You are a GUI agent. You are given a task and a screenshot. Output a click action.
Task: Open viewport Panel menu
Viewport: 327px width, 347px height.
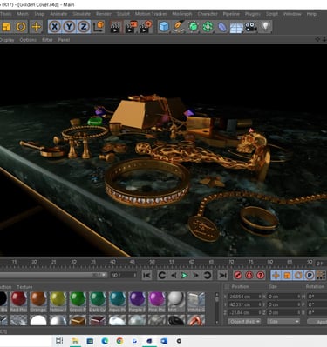[64, 40]
